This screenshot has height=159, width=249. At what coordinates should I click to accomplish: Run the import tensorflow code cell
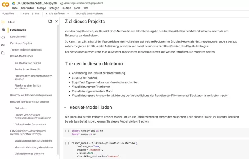click(67, 131)
